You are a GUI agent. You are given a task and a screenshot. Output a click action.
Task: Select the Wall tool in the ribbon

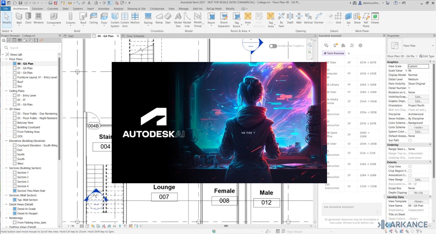click(19, 18)
